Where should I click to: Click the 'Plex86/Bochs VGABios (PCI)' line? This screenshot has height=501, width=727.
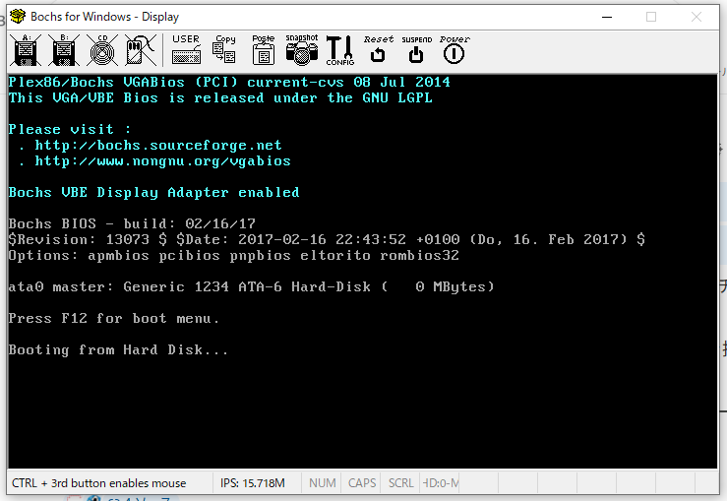tap(229, 82)
